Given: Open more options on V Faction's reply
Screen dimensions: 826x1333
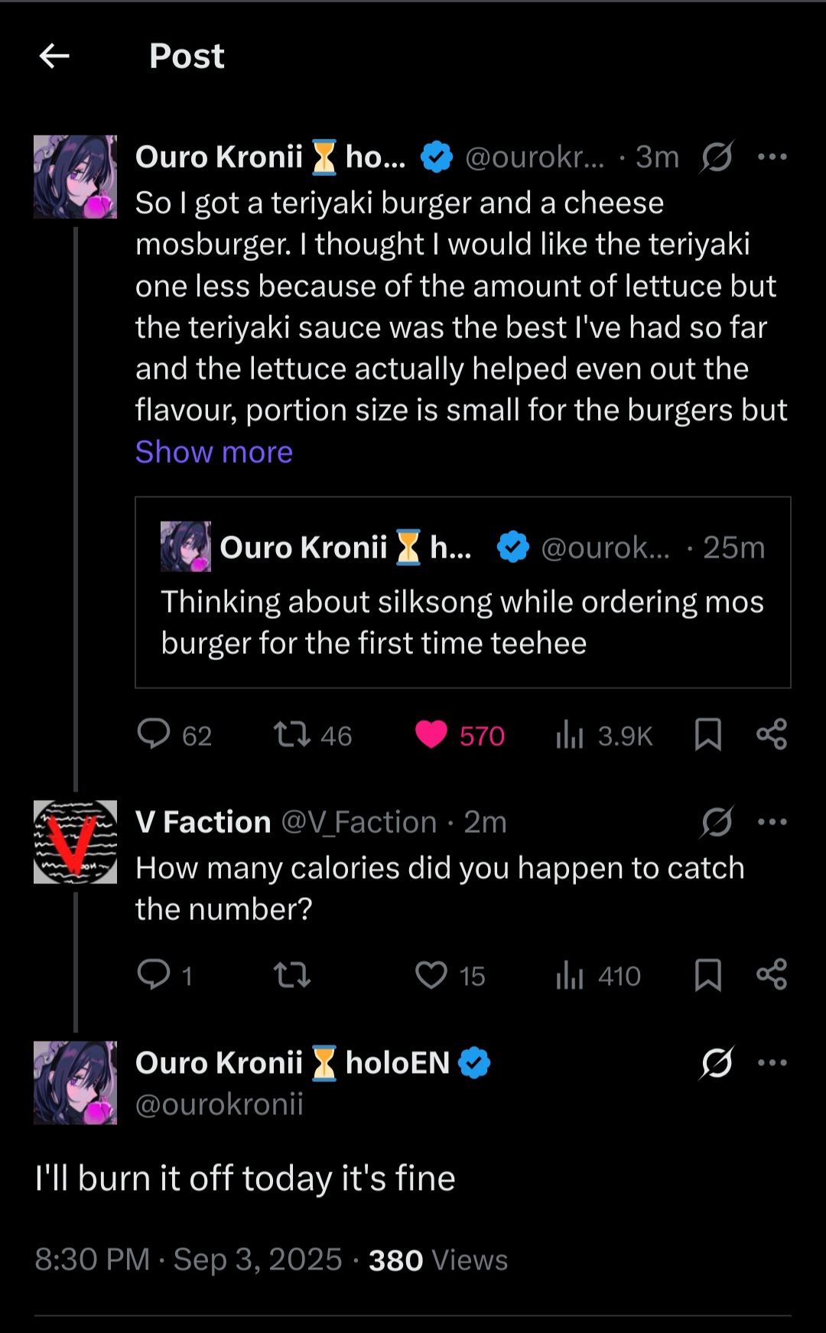Looking at the screenshot, I should coord(772,822).
